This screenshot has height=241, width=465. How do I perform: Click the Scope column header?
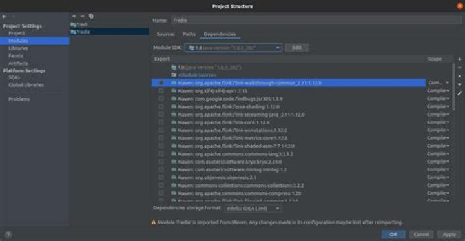coord(435,59)
